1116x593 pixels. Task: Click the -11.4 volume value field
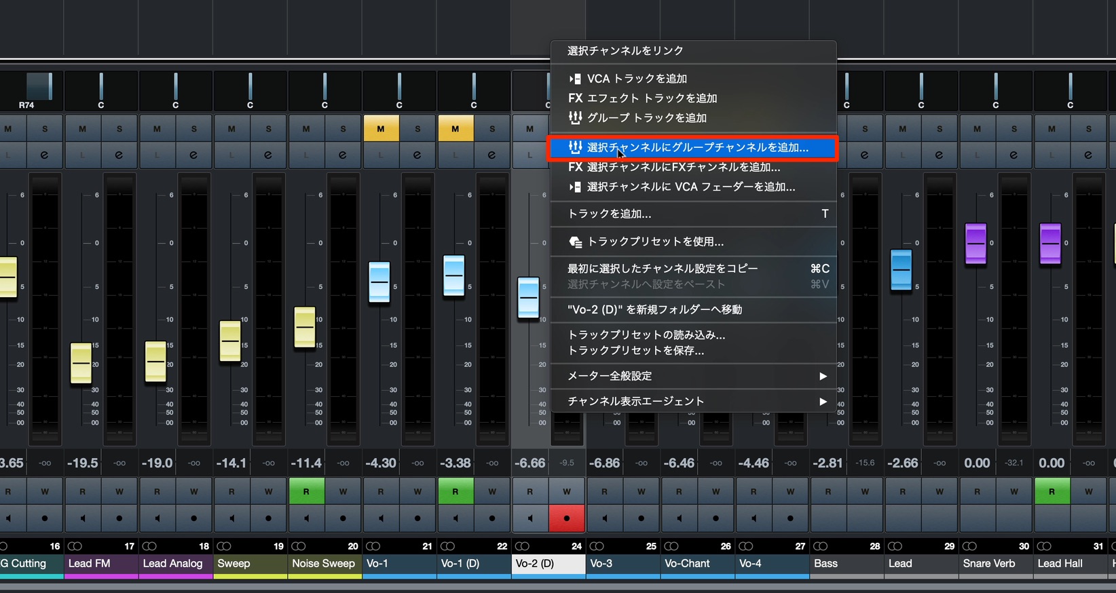(306, 463)
